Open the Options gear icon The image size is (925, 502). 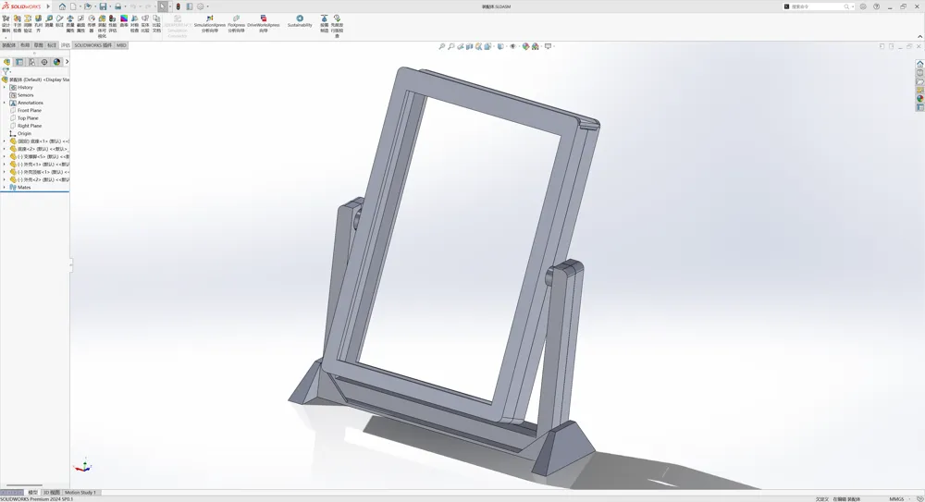tap(200, 6)
